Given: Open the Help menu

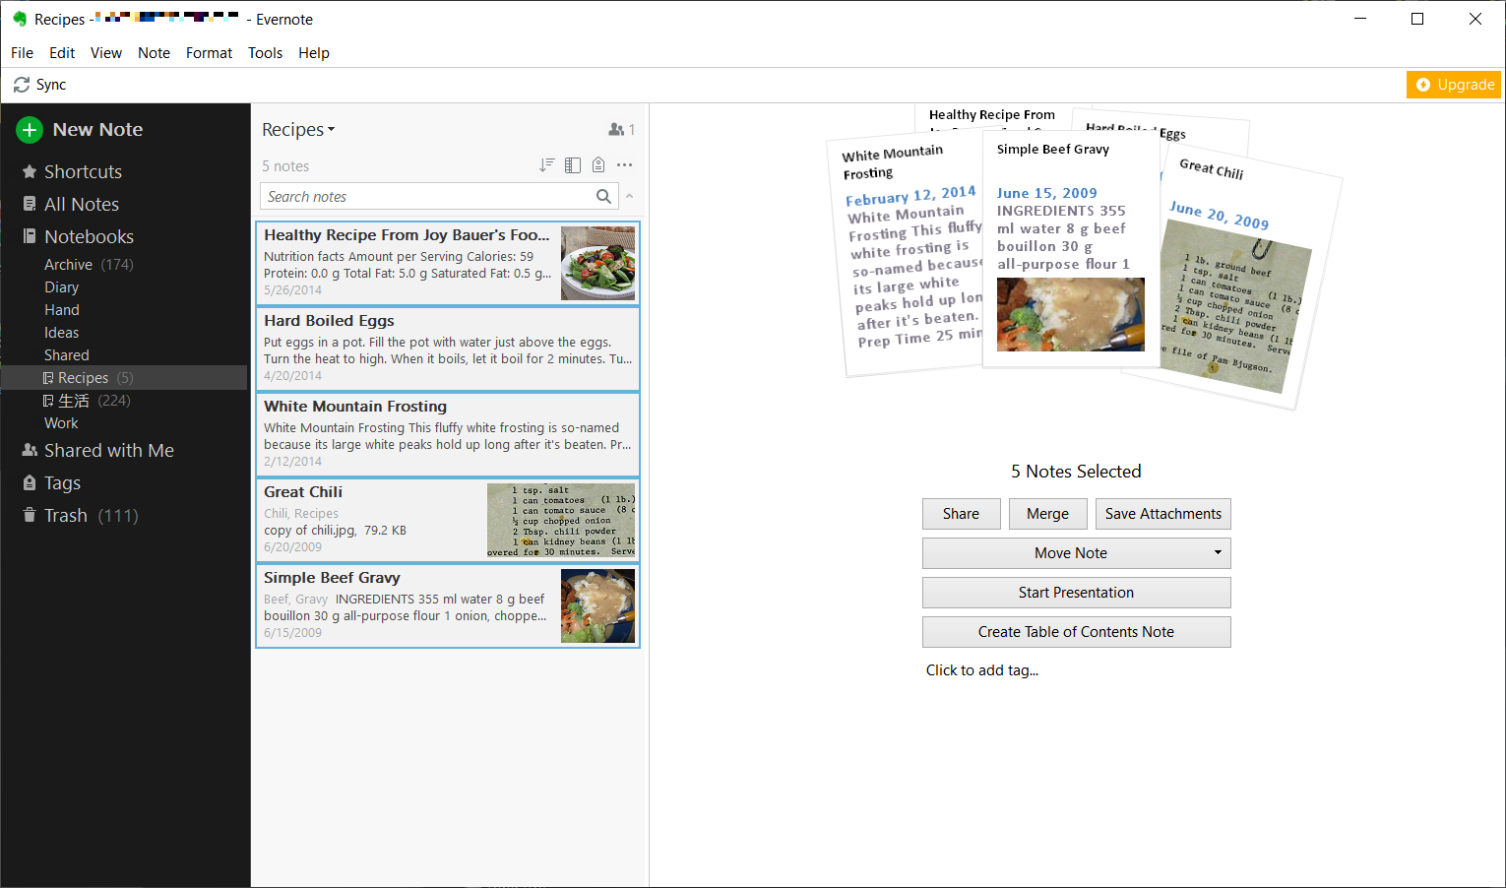Looking at the screenshot, I should coord(314,53).
